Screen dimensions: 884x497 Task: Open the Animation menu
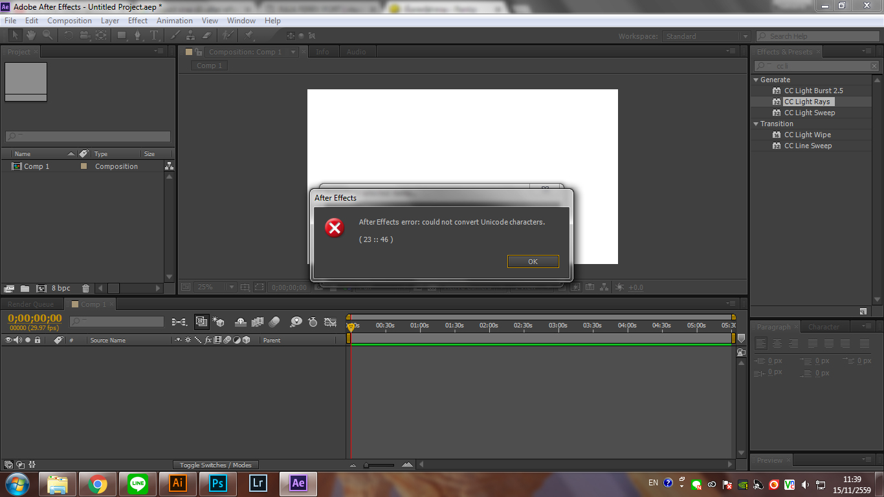175,21
